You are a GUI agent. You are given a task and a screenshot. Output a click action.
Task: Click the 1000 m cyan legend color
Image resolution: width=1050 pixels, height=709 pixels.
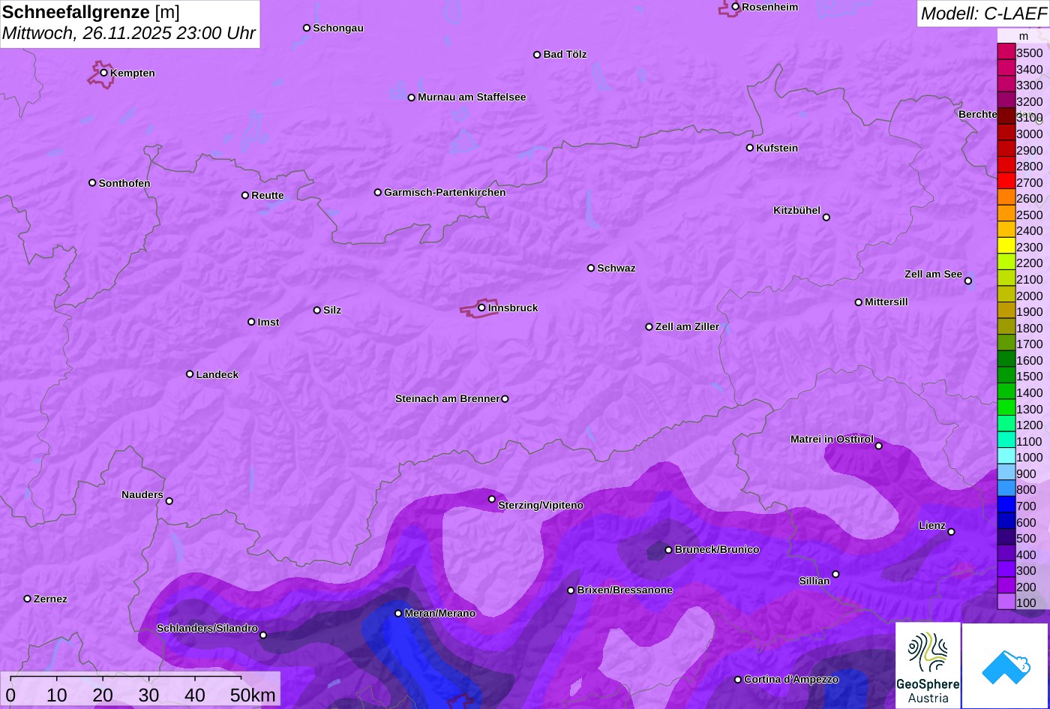pos(1006,456)
